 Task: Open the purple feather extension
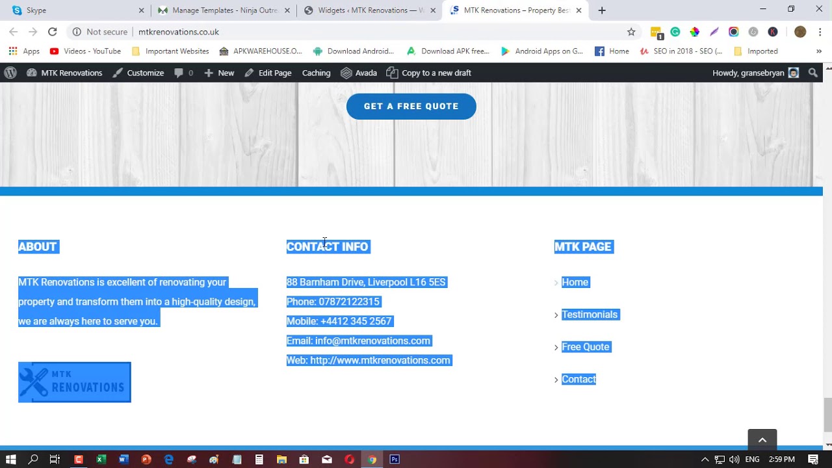coord(714,32)
